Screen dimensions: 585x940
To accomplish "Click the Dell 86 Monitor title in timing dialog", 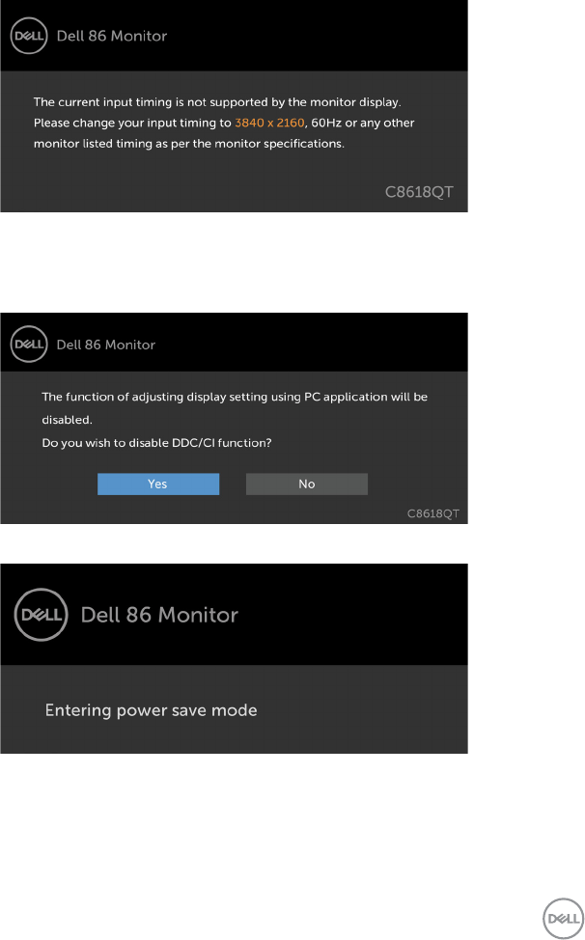I will (x=112, y=36).
